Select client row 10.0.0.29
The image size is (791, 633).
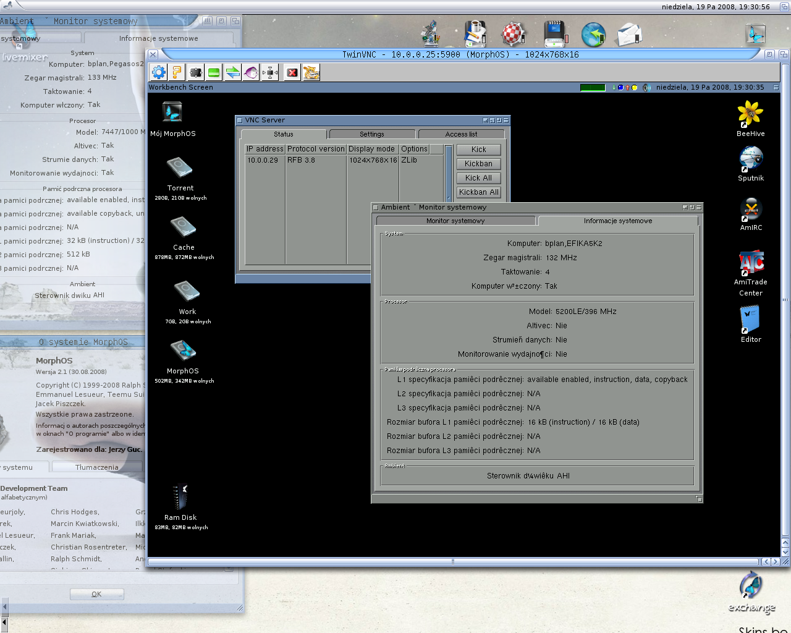point(344,160)
